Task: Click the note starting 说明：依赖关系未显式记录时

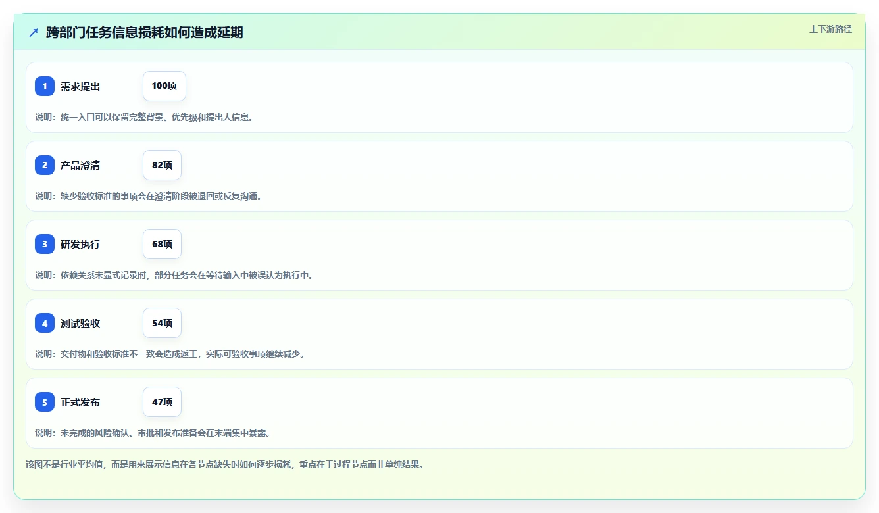Action: [x=174, y=275]
